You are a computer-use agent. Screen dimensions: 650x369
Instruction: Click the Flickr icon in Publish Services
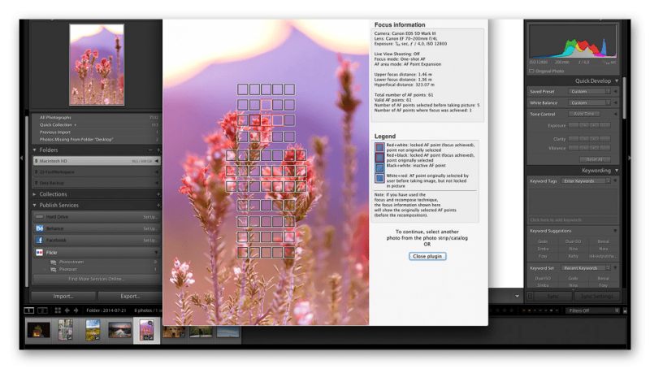(x=39, y=252)
